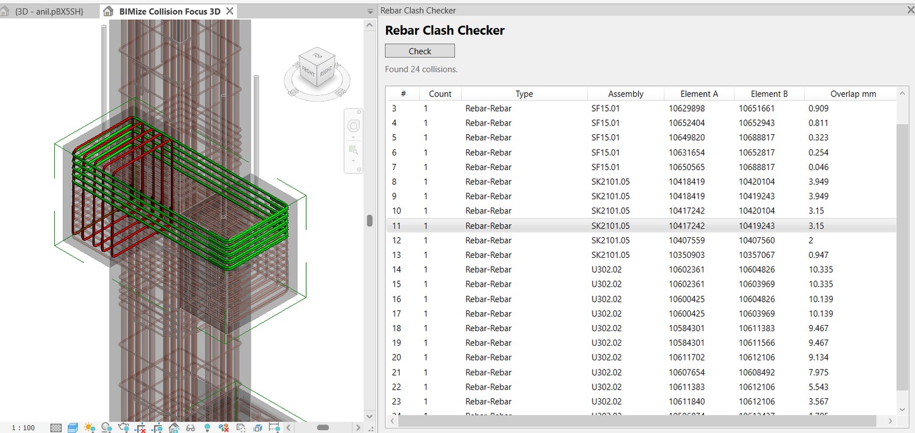Image resolution: width=915 pixels, height=433 pixels.
Task: Click the 3D view horizontal scrollbar thumb
Action: [323, 428]
